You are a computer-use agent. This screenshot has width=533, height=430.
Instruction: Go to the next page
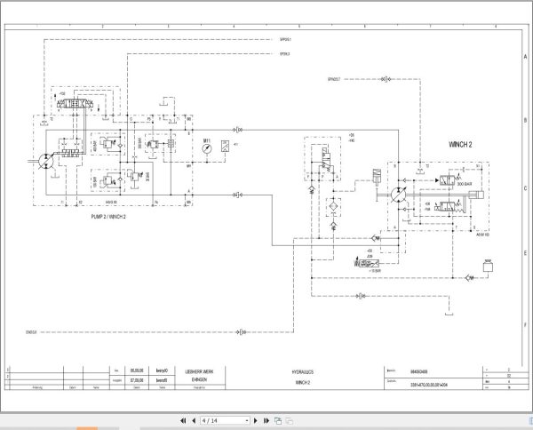(x=256, y=421)
